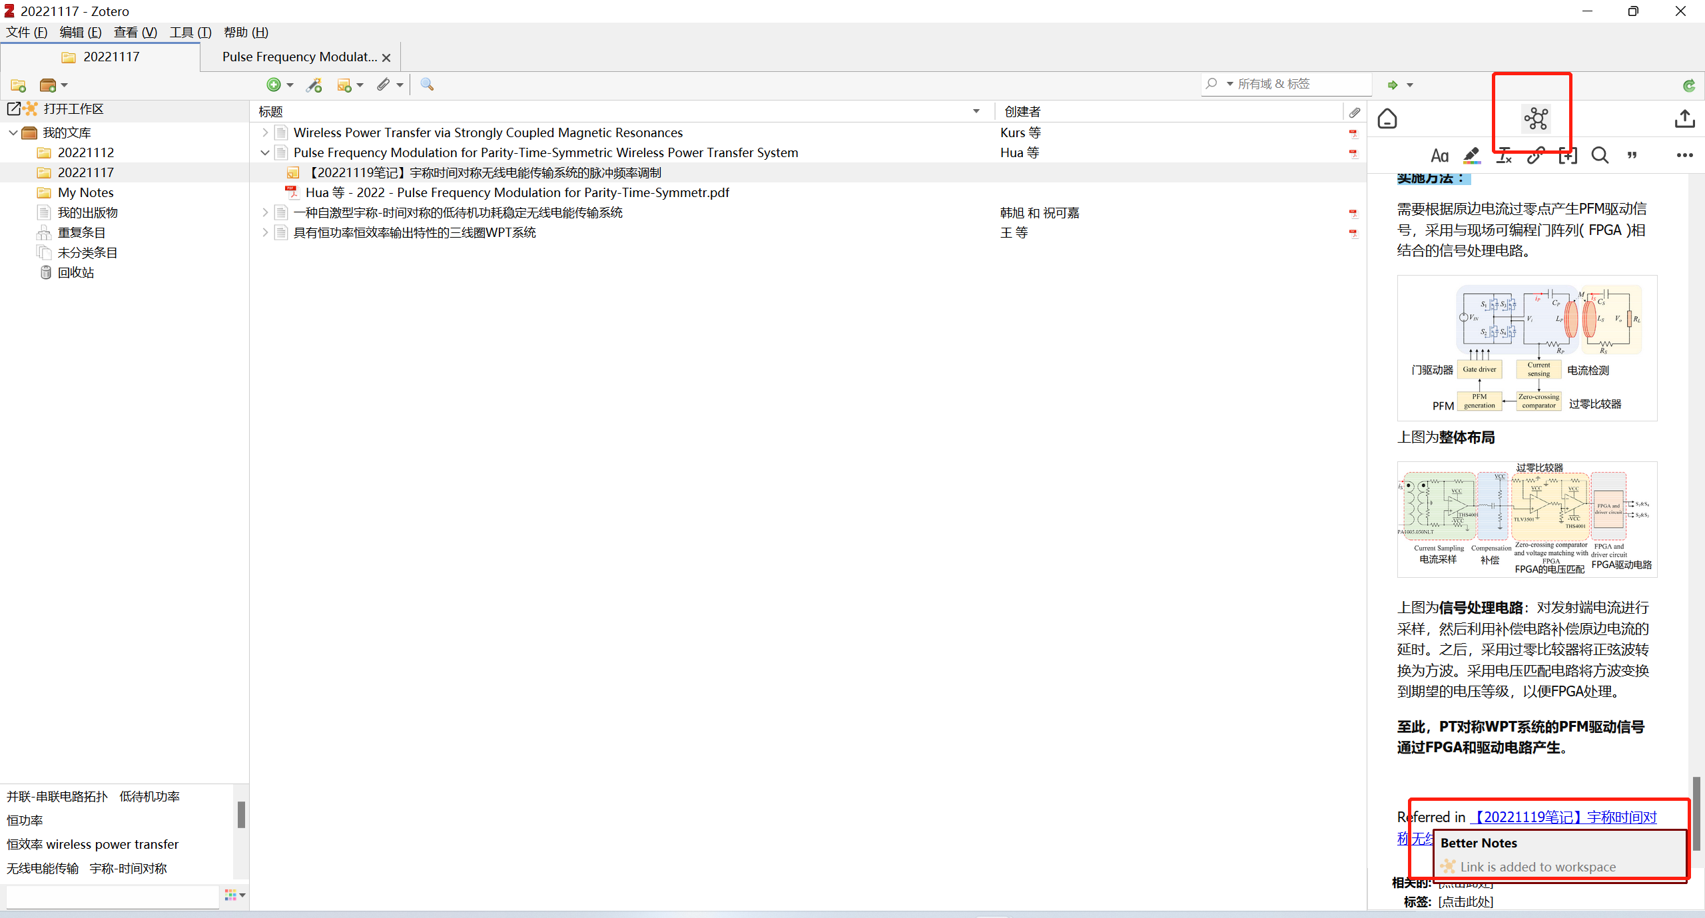Open the advanced search magnifier icon
The height and width of the screenshot is (918, 1705).
point(427,85)
